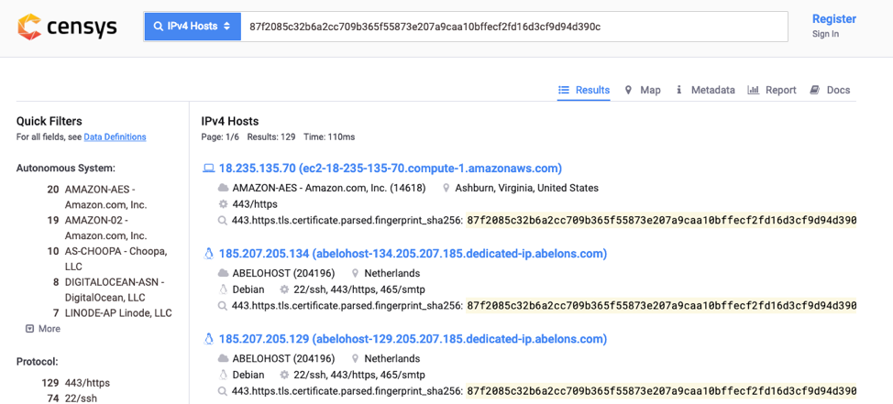This screenshot has height=404, width=893.
Task: Click the Sign In link
Action: tap(825, 34)
